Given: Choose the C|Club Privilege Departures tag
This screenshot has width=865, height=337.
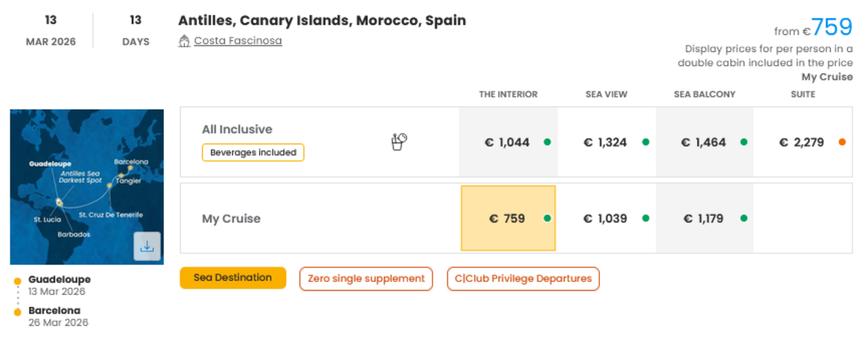Looking at the screenshot, I should click(x=523, y=278).
